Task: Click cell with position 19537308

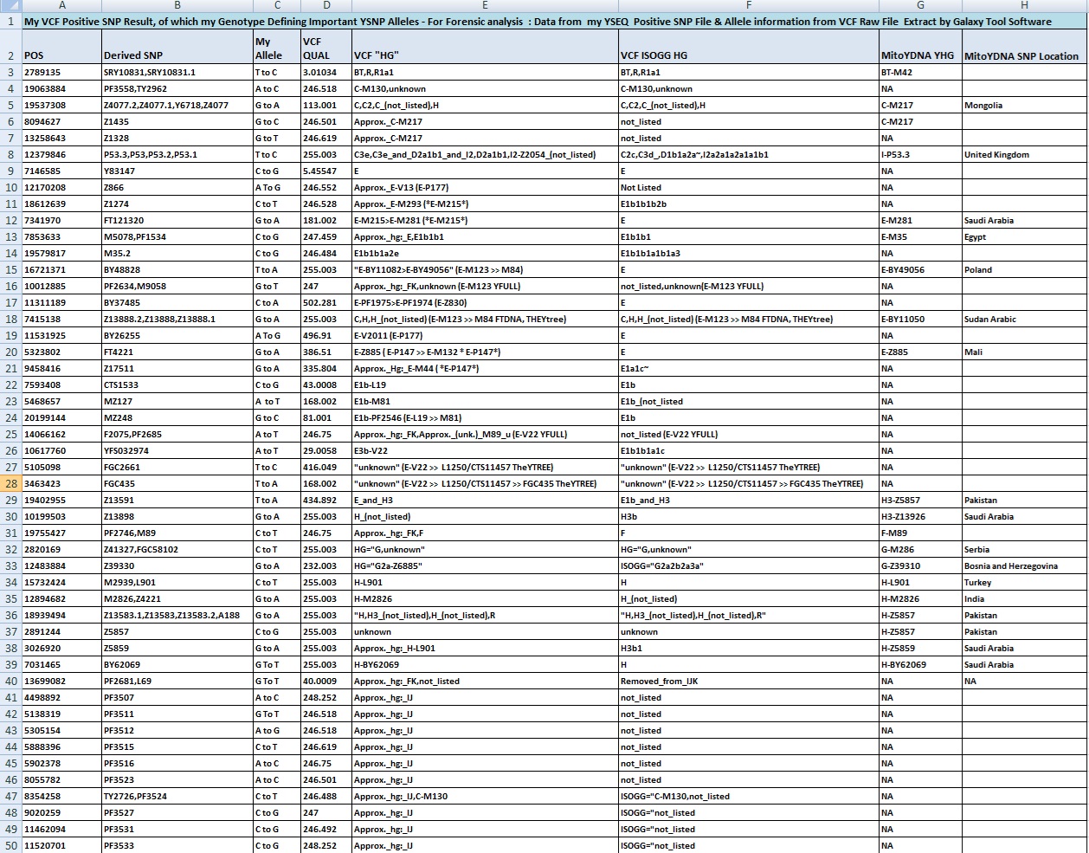Action: coord(61,105)
